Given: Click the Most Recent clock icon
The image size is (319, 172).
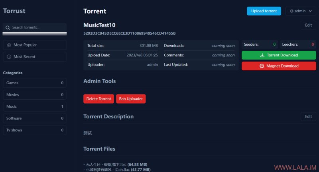Looking at the screenshot, I should click(x=9, y=57).
